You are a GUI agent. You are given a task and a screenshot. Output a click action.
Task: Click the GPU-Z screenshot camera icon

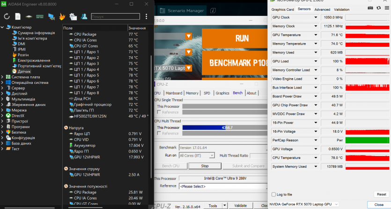[371, 9]
